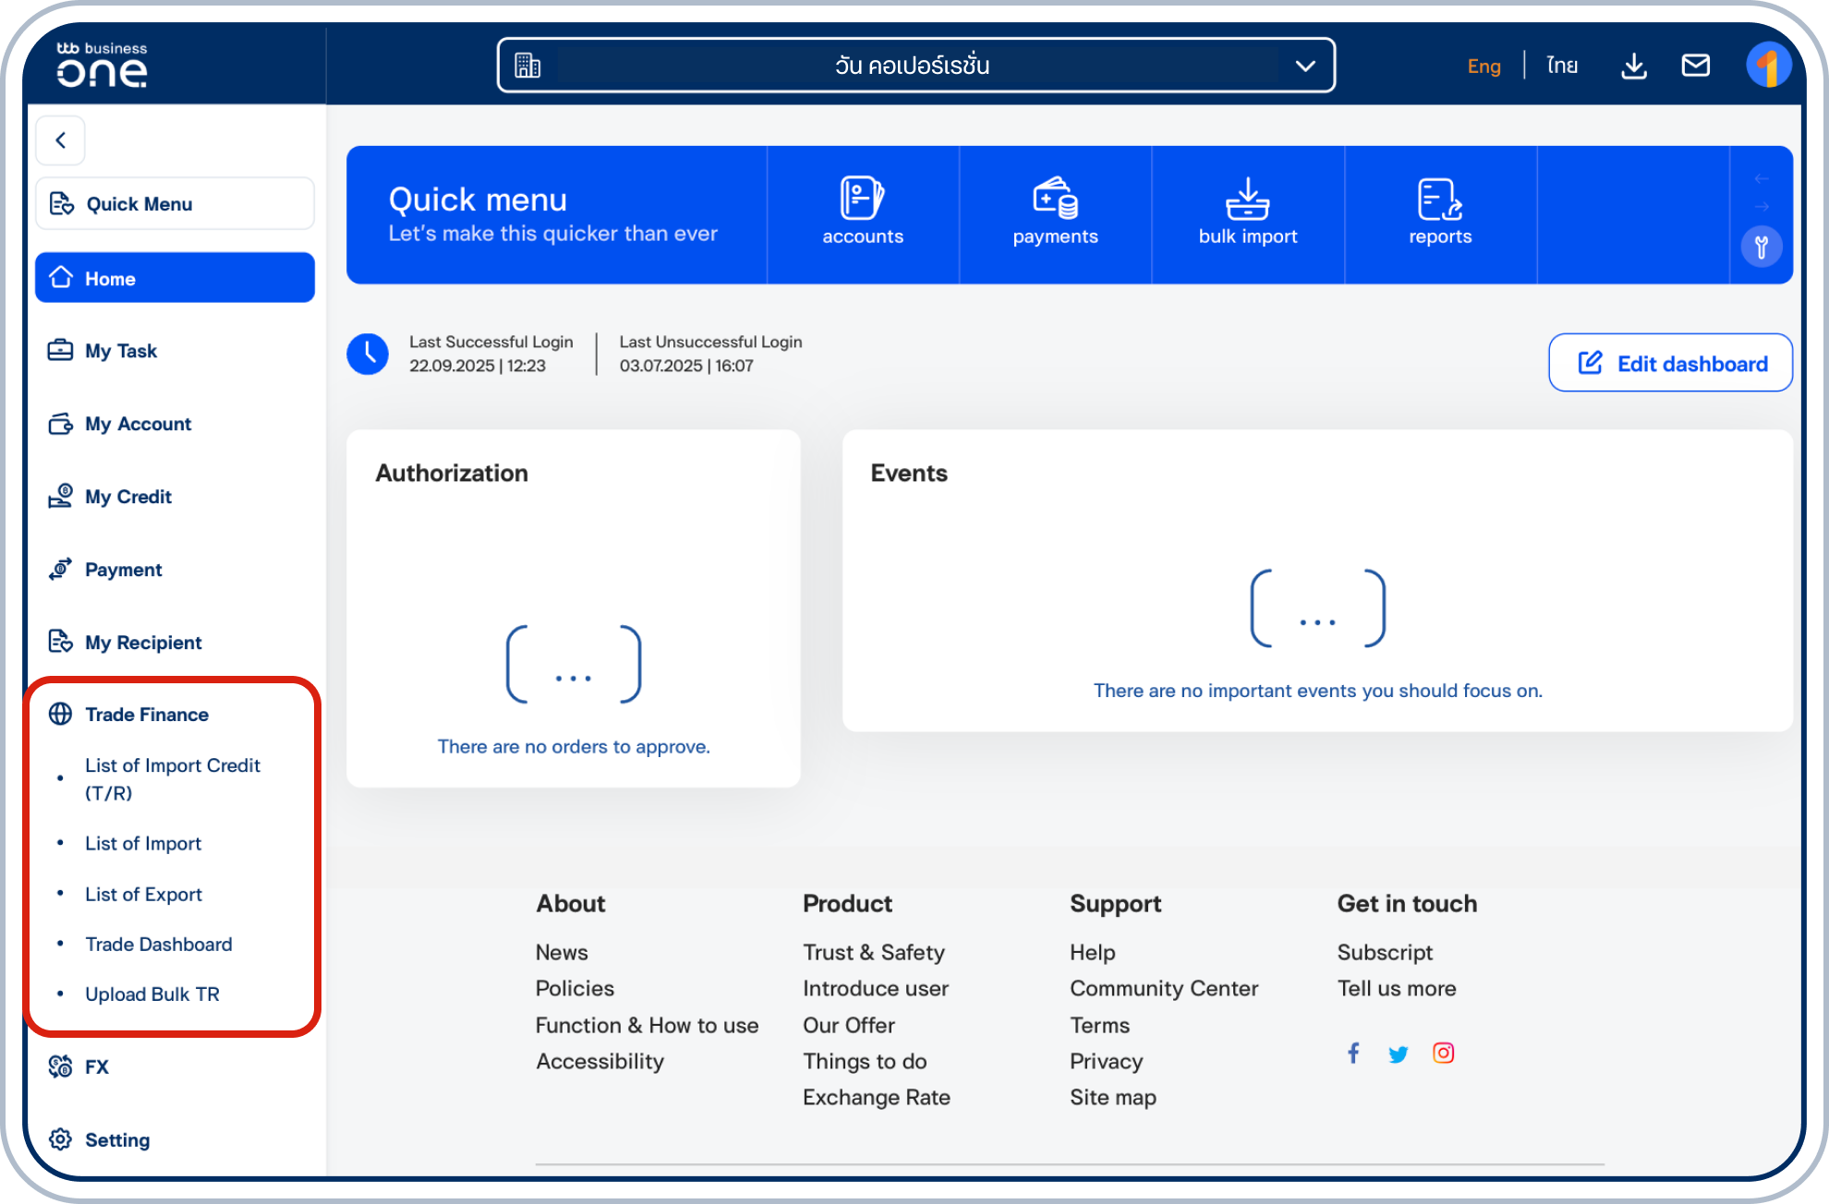Collapse the Trade Finance menu section

point(147,715)
